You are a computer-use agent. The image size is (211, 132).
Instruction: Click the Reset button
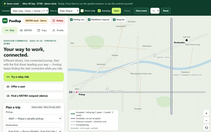click(x=166, y=11)
